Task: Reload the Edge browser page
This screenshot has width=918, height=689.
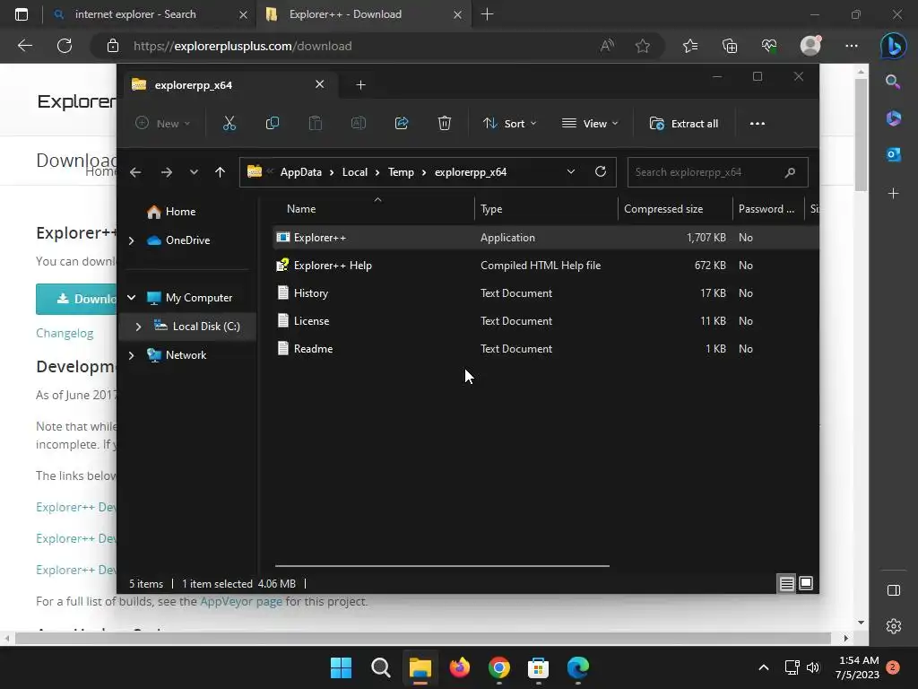Action: (x=65, y=46)
